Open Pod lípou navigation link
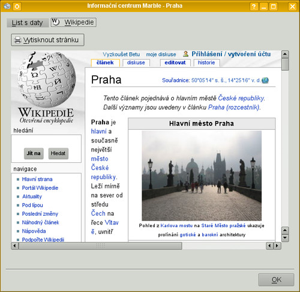Image resolution: width=300 pixels, height=292 pixels. click(x=32, y=205)
